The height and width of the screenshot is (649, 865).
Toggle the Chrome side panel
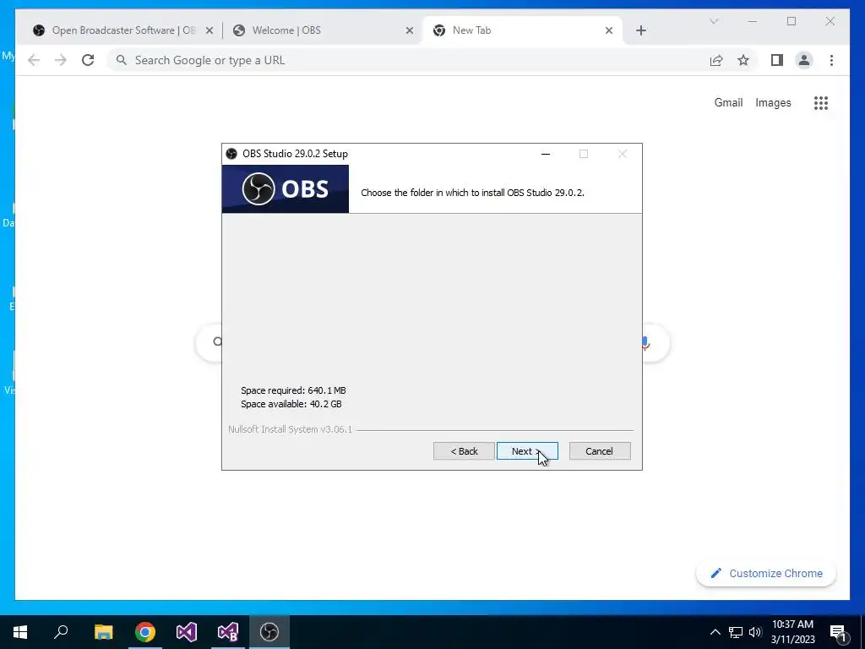point(777,60)
